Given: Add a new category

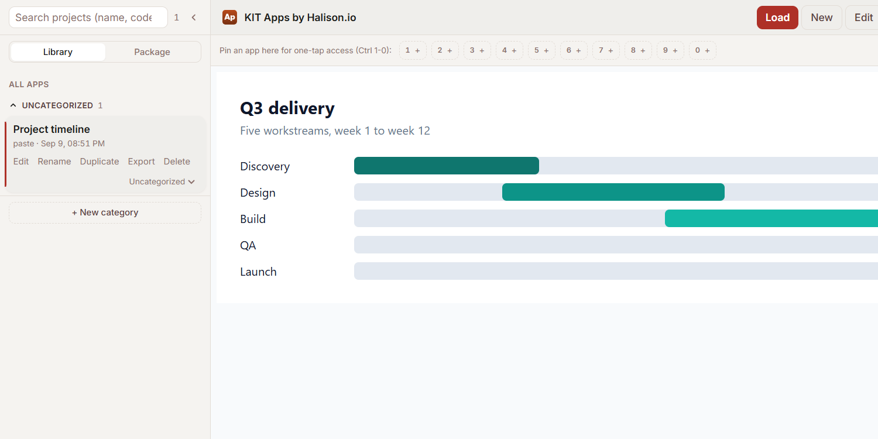Looking at the screenshot, I should [x=105, y=212].
